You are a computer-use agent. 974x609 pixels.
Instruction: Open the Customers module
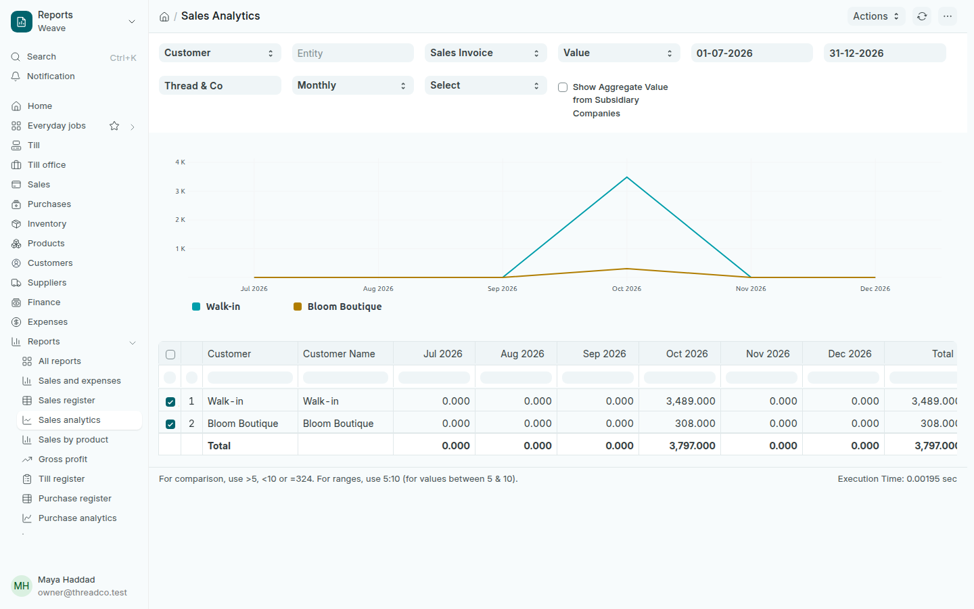pos(74,263)
